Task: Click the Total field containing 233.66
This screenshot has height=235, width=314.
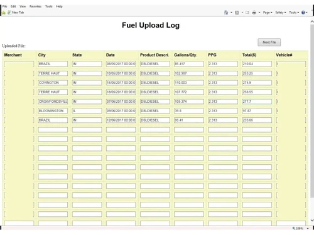Action: [257, 120]
